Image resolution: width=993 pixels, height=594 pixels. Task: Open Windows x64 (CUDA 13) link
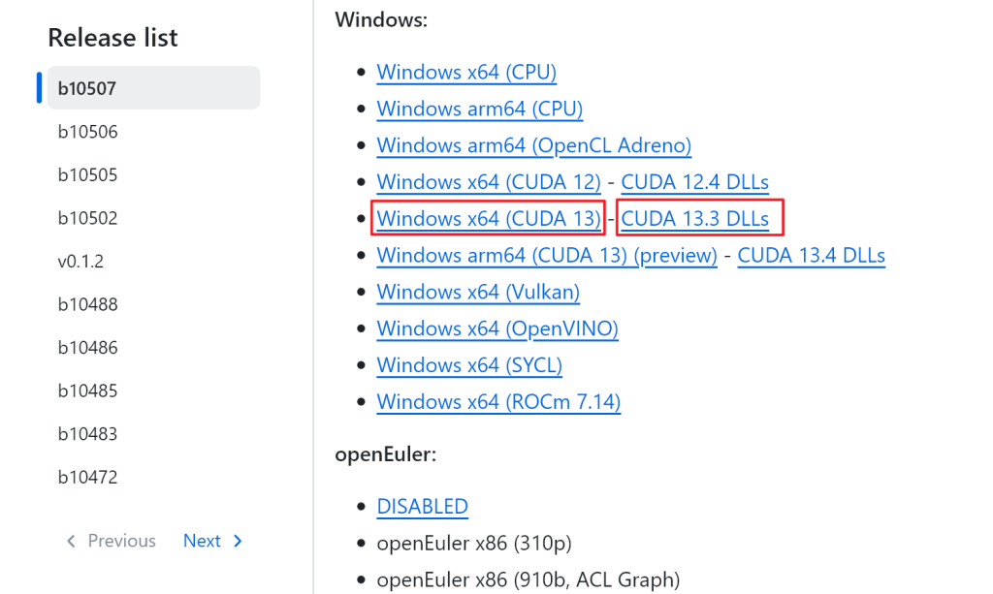pos(489,219)
